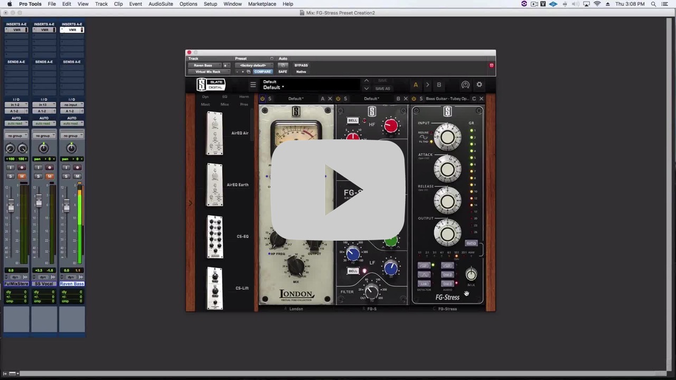
Task: Toggle Dist 2 audio mode on FG-Stress
Action: click(x=447, y=275)
